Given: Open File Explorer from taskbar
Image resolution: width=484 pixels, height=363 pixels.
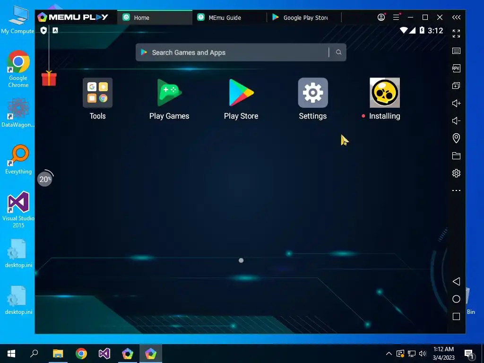Looking at the screenshot, I should [x=58, y=354].
